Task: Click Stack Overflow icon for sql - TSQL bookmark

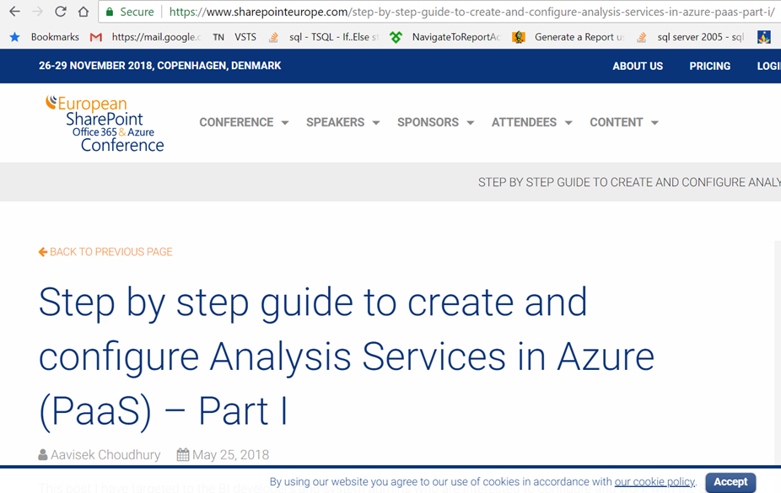Action: coord(273,37)
